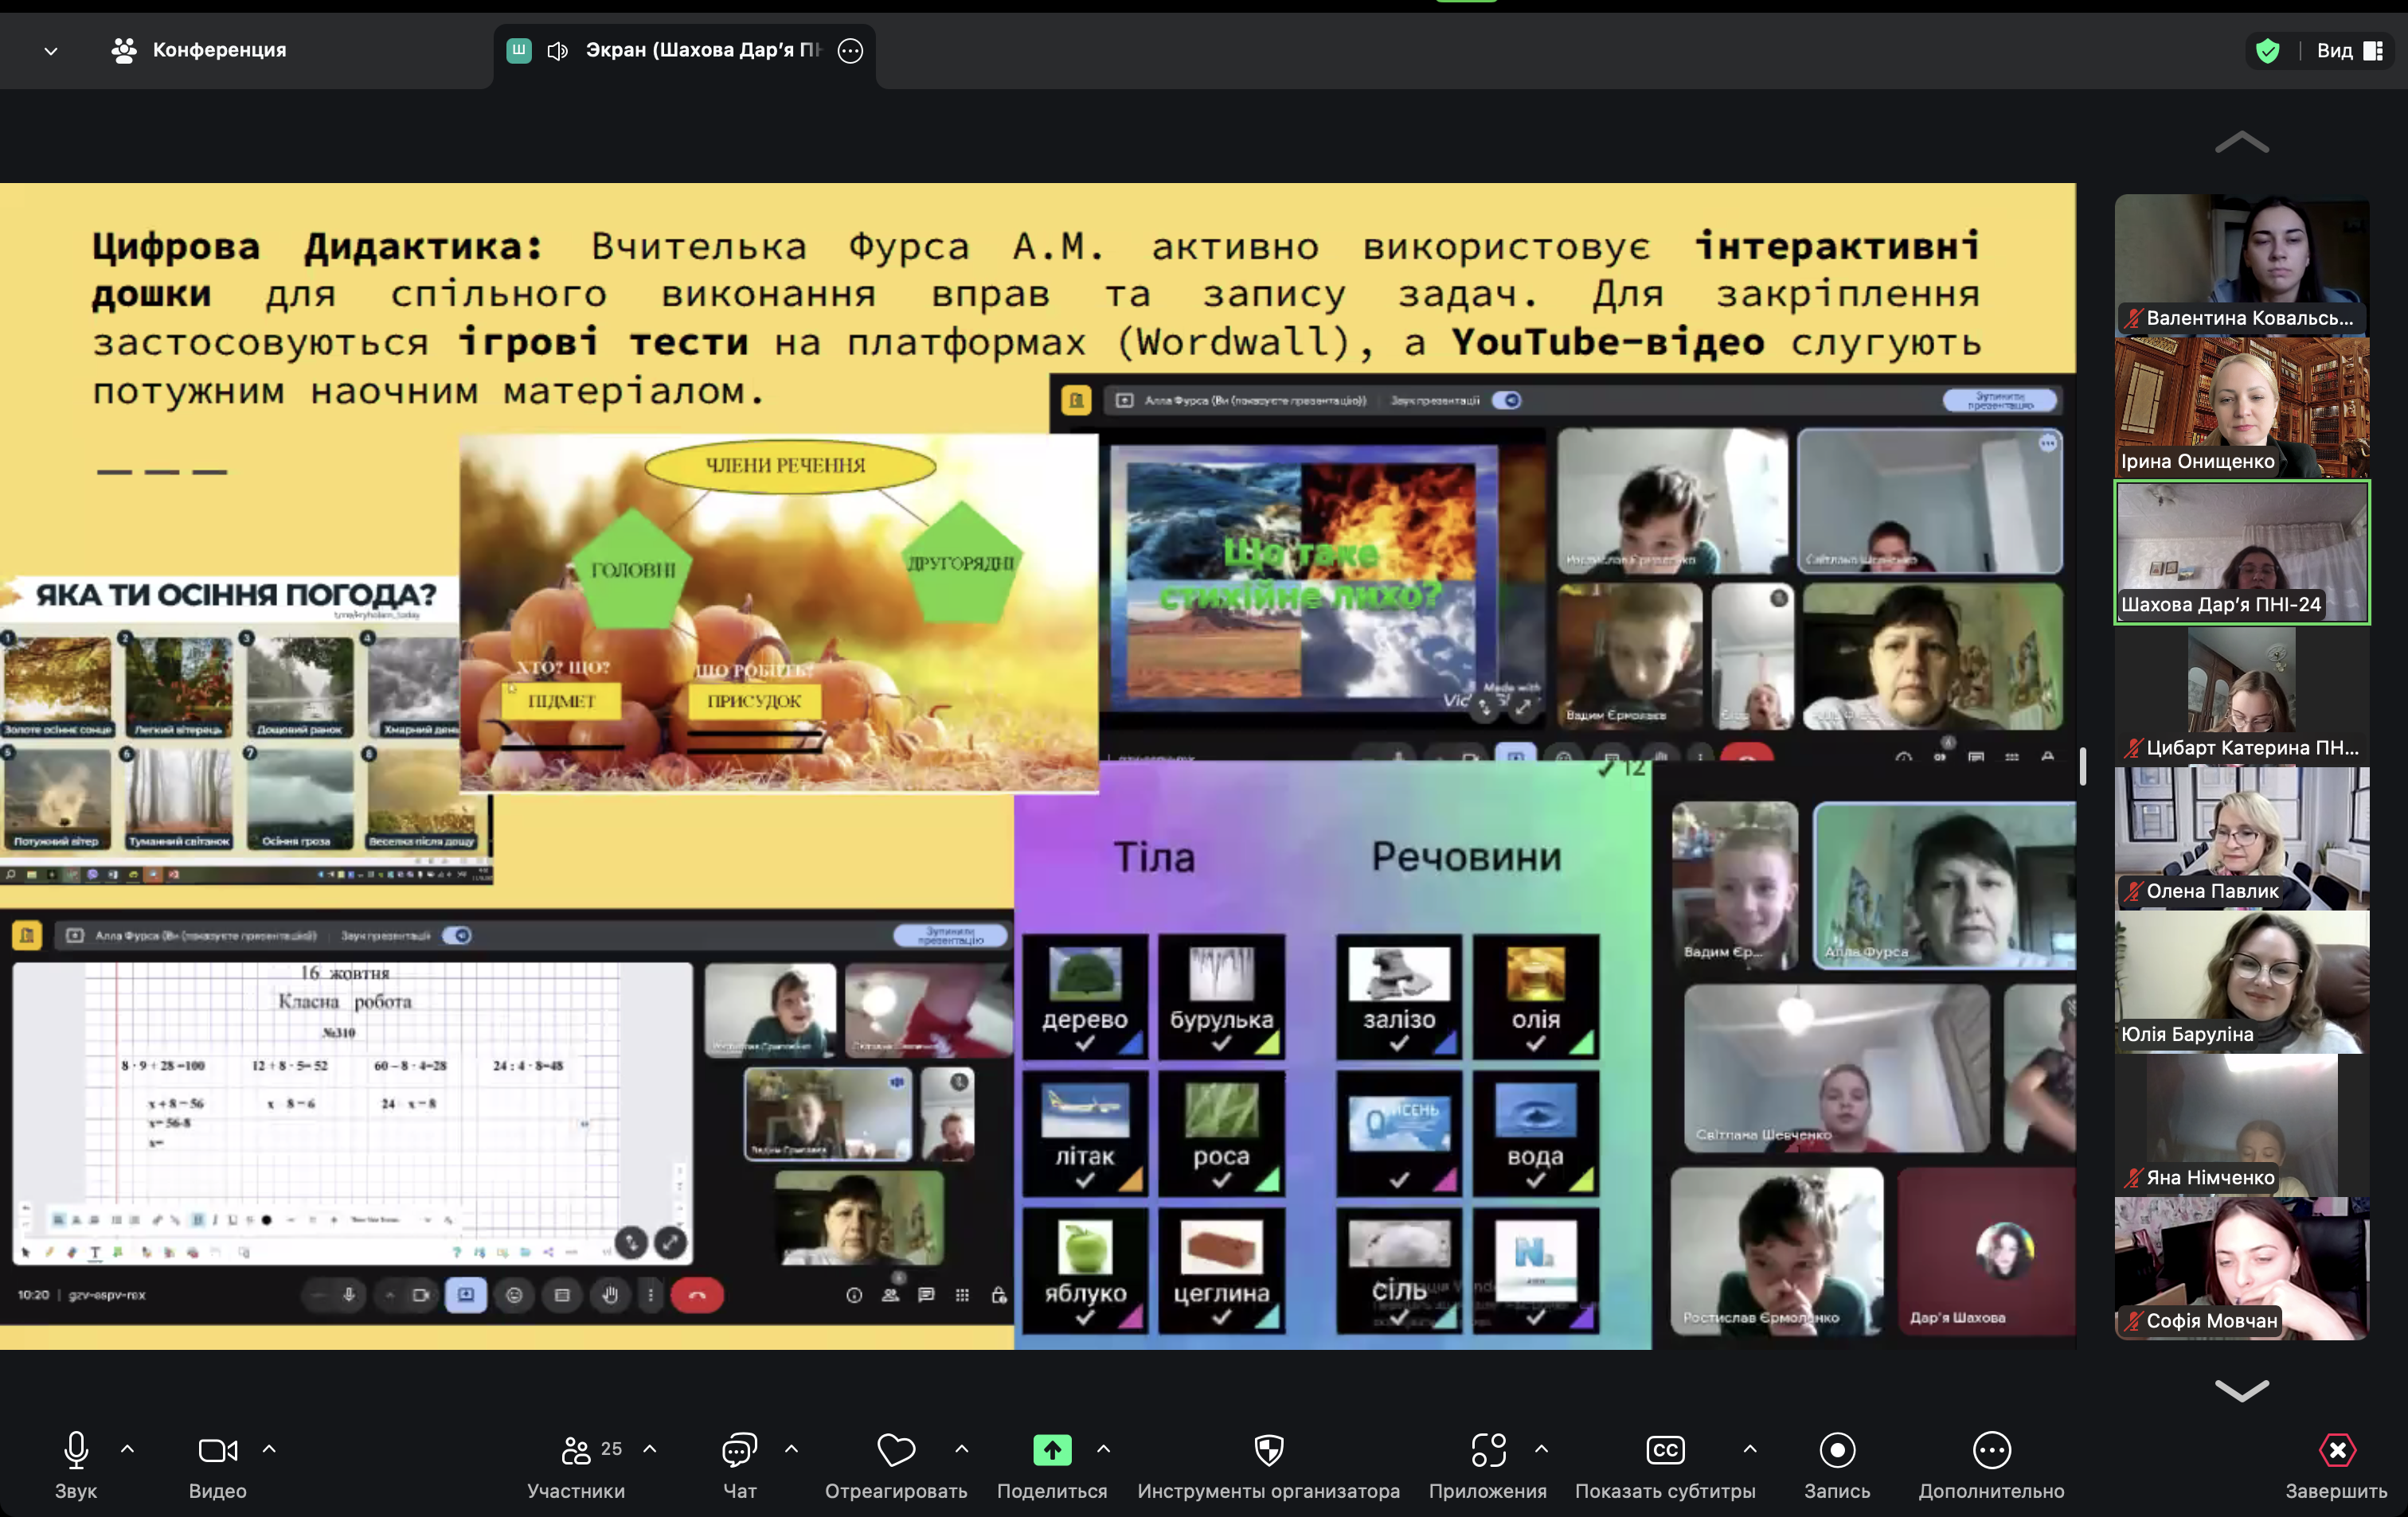Click the speaker icon in Экран tab
The width and height of the screenshot is (2408, 1517).
coord(558,51)
